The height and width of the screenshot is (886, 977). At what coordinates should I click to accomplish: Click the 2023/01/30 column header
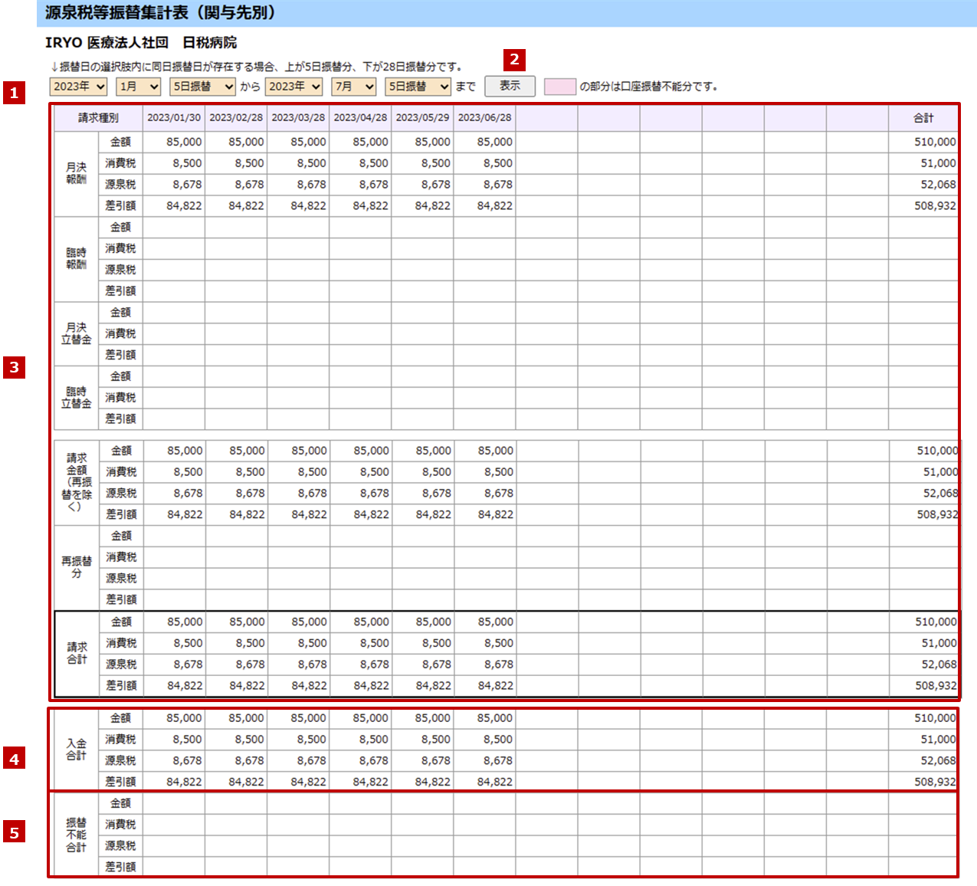[174, 118]
